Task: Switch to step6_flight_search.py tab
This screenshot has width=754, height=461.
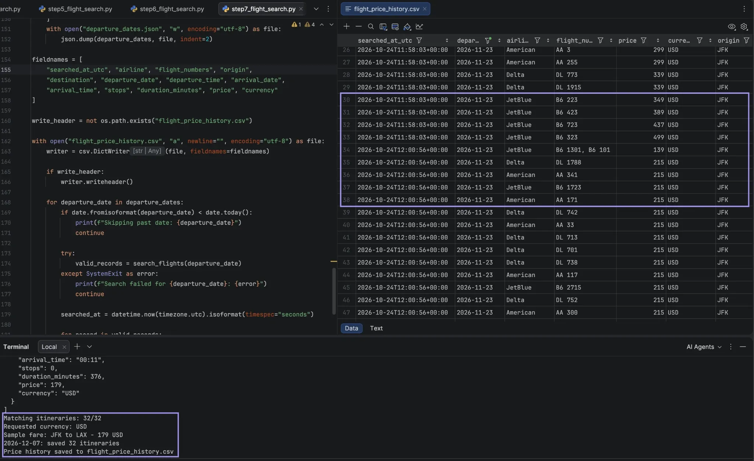Action: [x=167, y=9]
